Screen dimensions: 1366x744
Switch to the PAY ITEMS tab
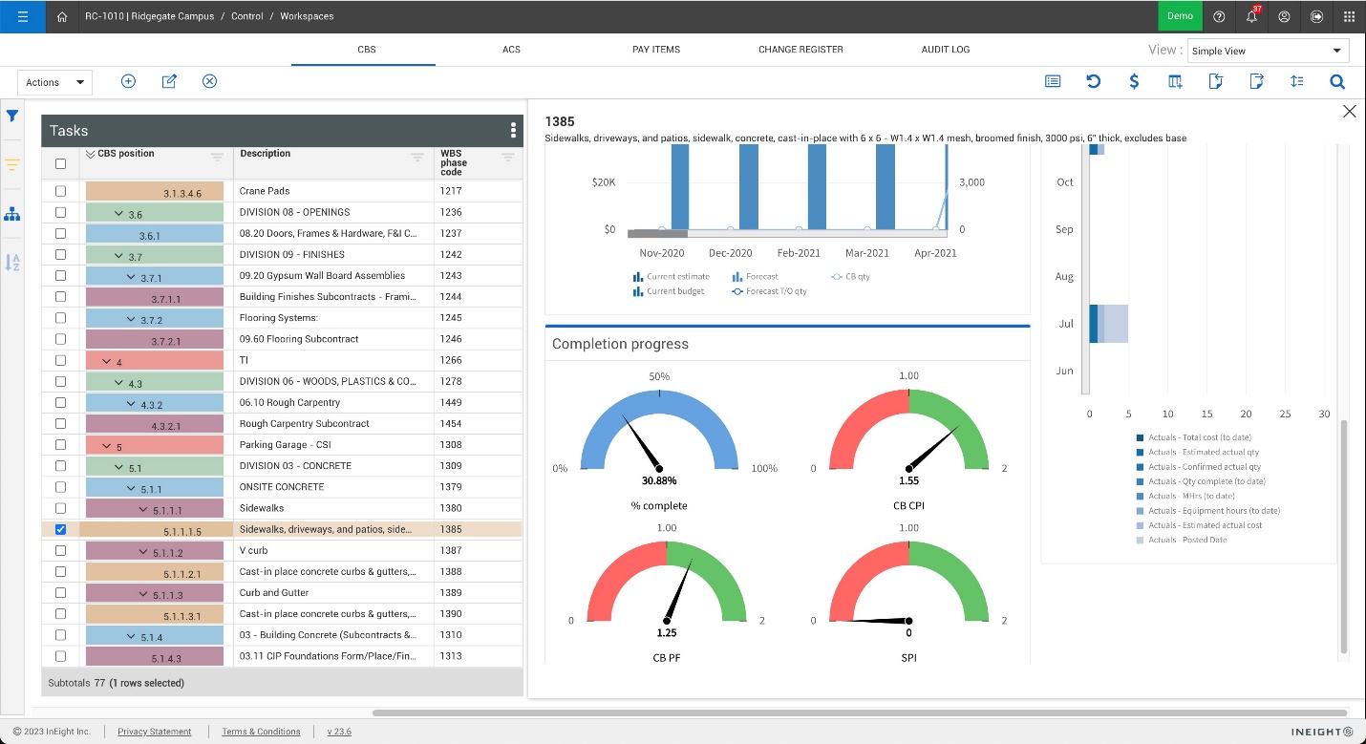click(x=656, y=49)
